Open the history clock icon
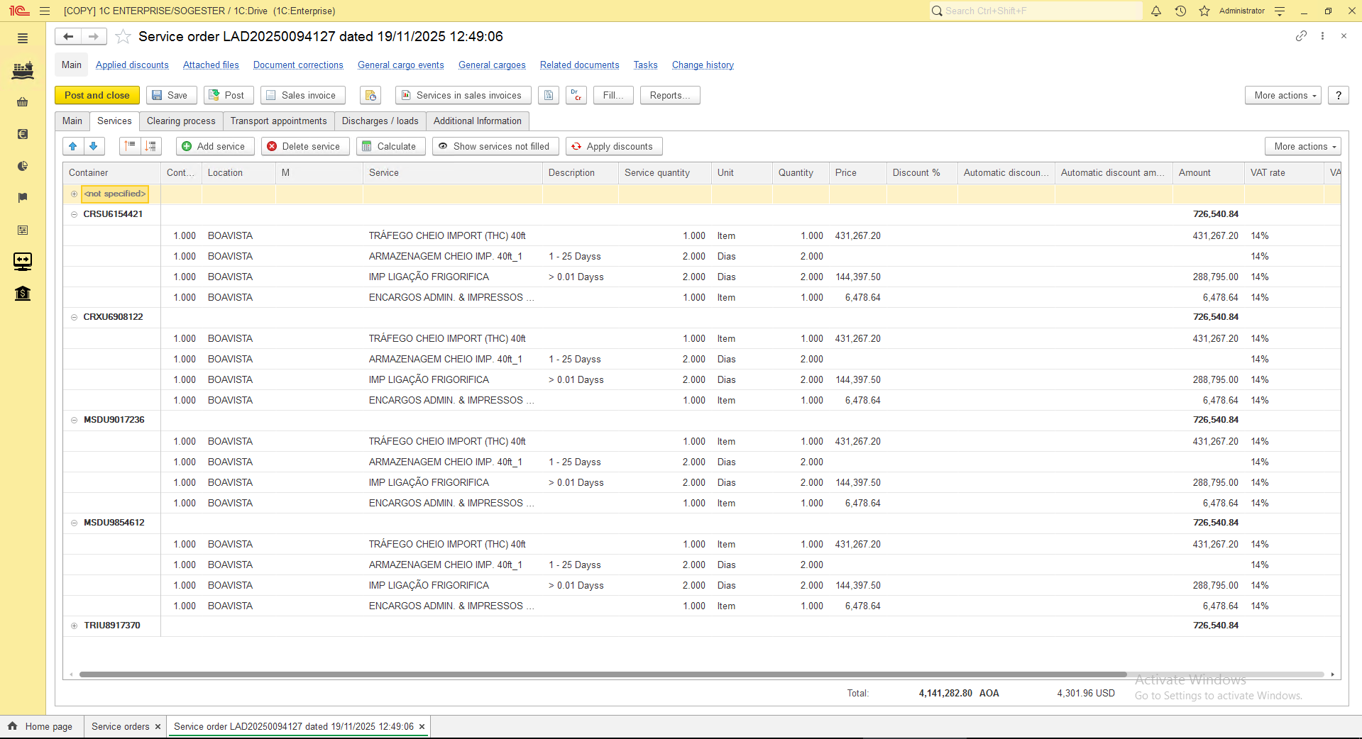 (x=1180, y=11)
